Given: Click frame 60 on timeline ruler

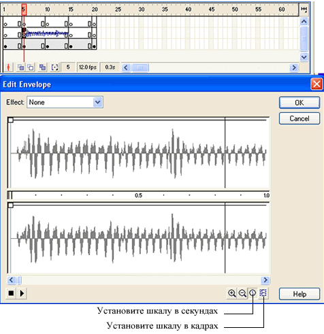Looking at the screenshot, I should coord(282,10).
